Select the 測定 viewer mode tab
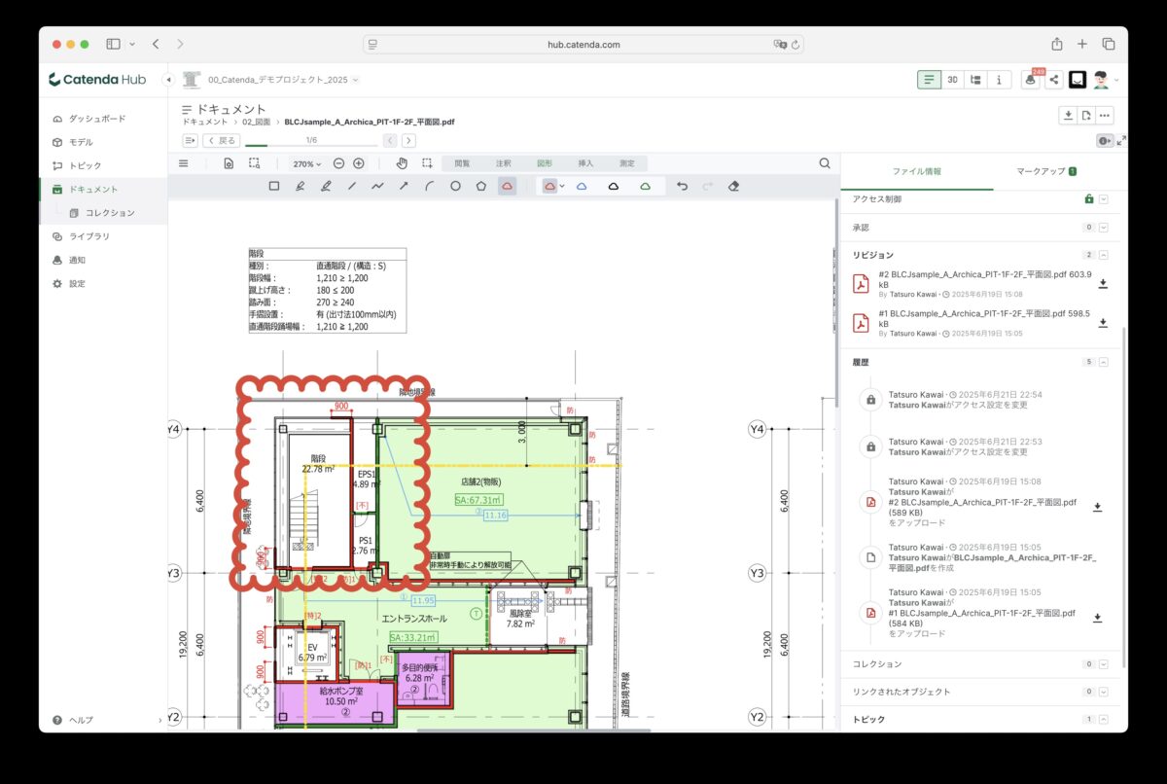 click(627, 163)
